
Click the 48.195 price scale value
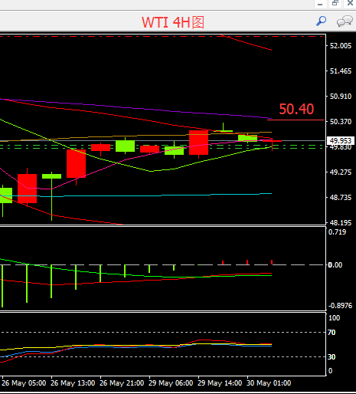pyautogui.click(x=341, y=223)
